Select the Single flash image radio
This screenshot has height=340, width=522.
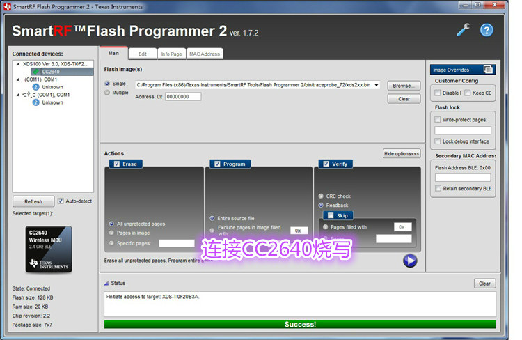[x=107, y=84]
